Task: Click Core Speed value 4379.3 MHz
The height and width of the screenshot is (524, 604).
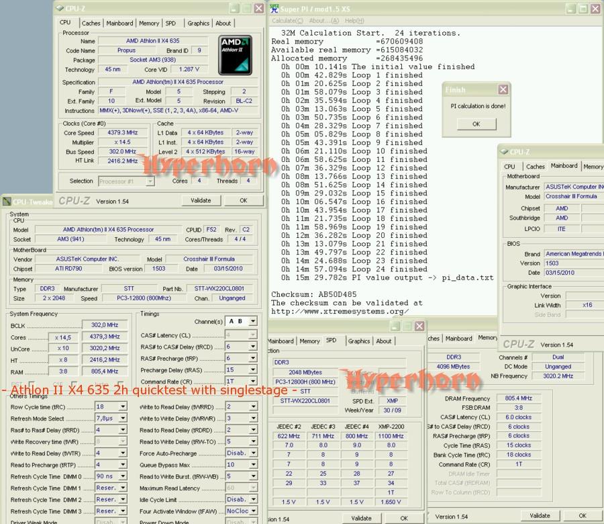Action: point(122,132)
